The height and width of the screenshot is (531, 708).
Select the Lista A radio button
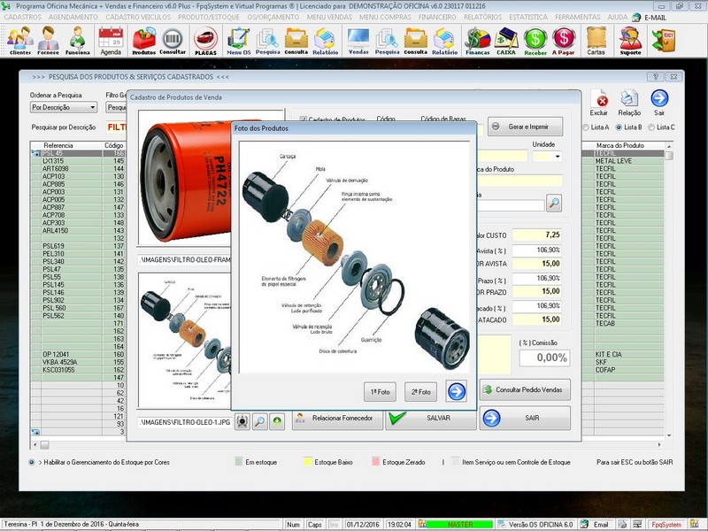pyautogui.click(x=586, y=127)
